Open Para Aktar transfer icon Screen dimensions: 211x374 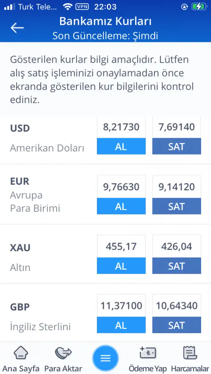click(63, 353)
